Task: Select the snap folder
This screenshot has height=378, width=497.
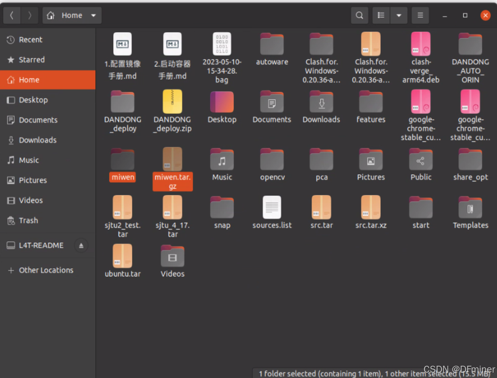Action: pyautogui.click(x=222, y=213)
